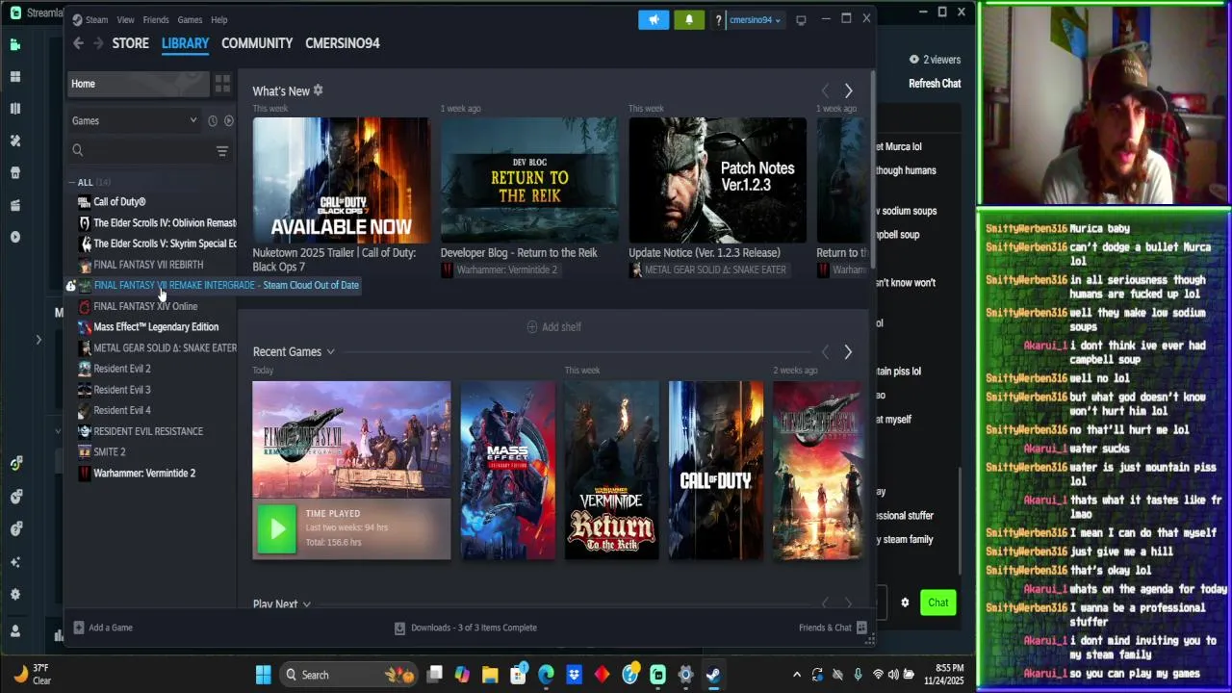
Task: Click the Home library button
Action: 139,84
